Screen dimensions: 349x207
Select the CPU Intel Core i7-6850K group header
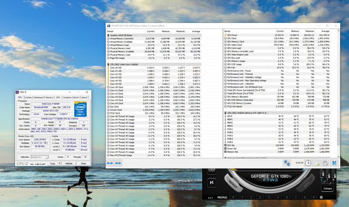coord(154,64)
